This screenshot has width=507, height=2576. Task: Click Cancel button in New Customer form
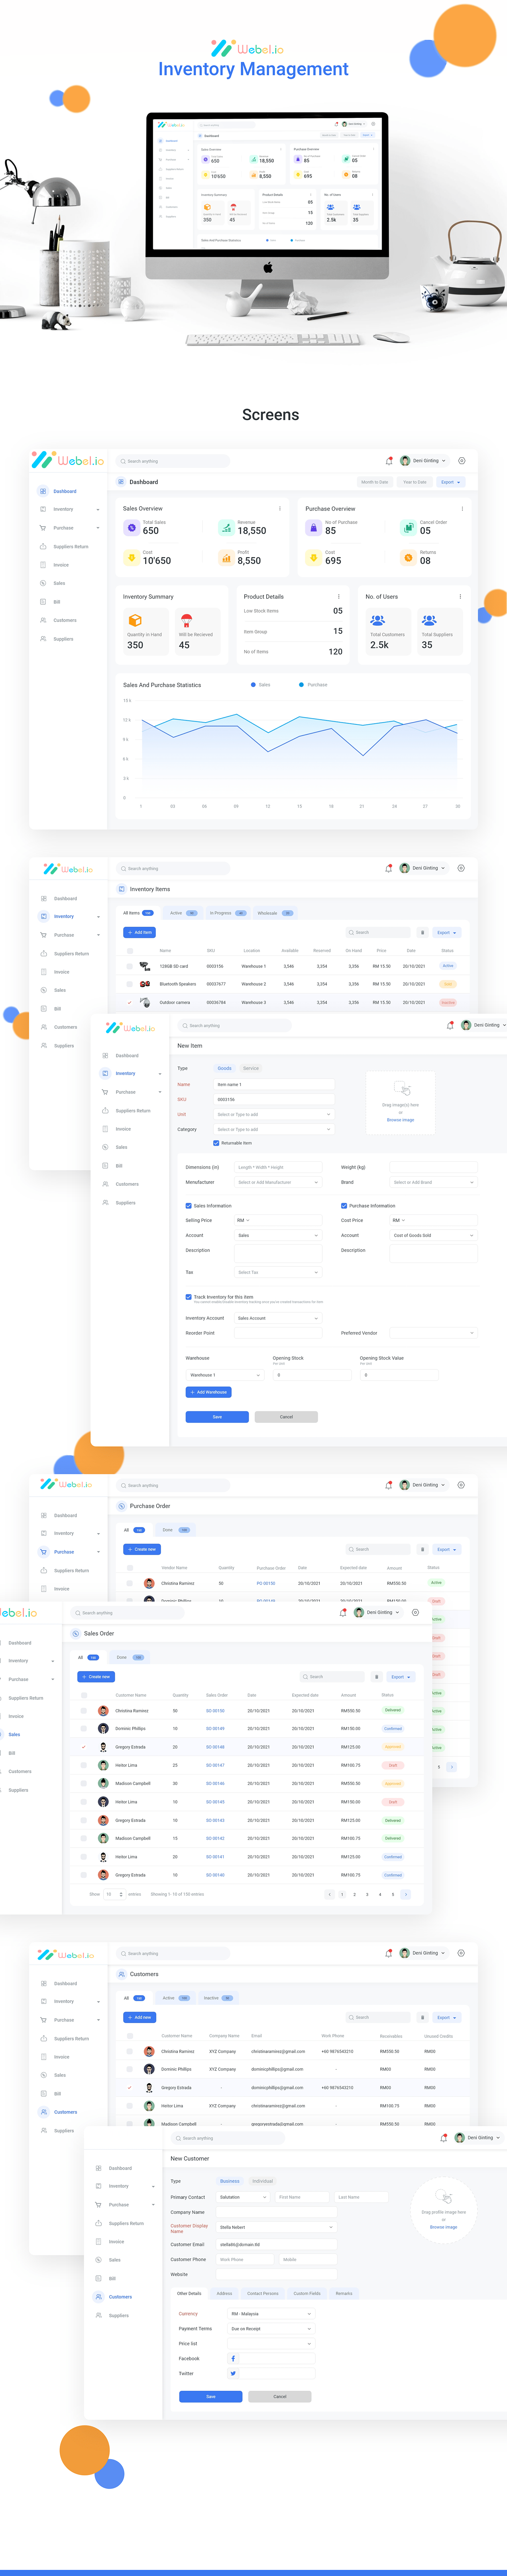pos(280,2396)
